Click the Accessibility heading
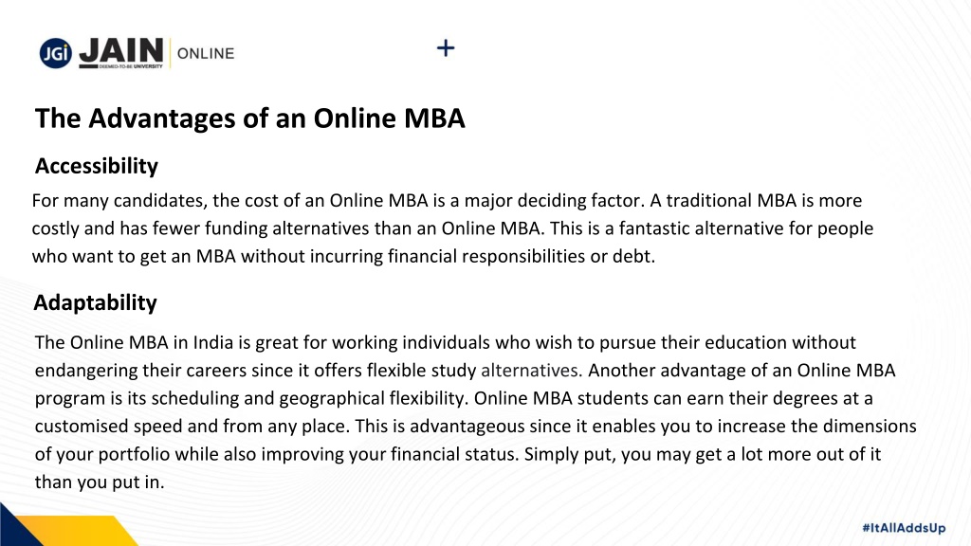Screen dimensions: 971x546 coord(97,166)
